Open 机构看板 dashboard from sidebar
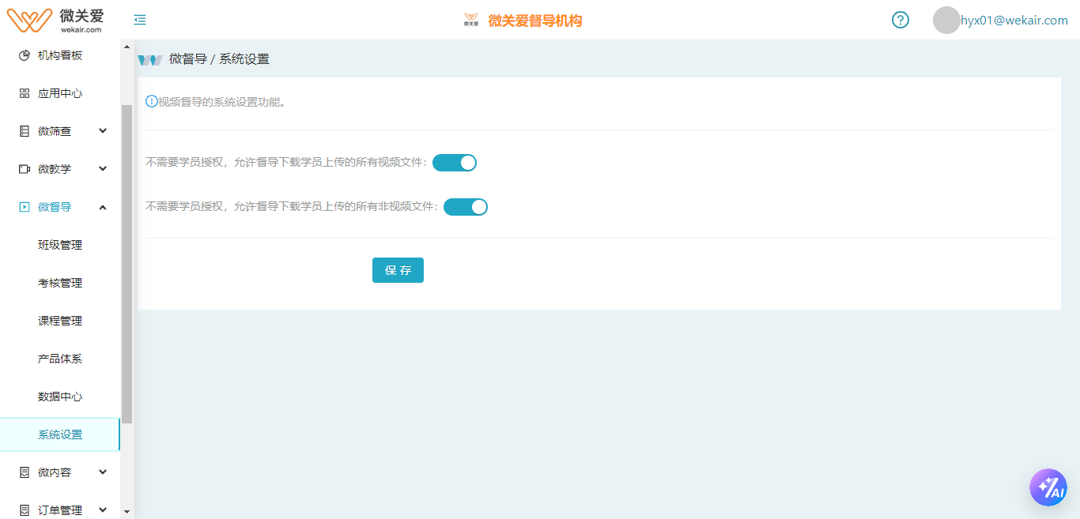The image size is (1080, 519). pos(59,55)
